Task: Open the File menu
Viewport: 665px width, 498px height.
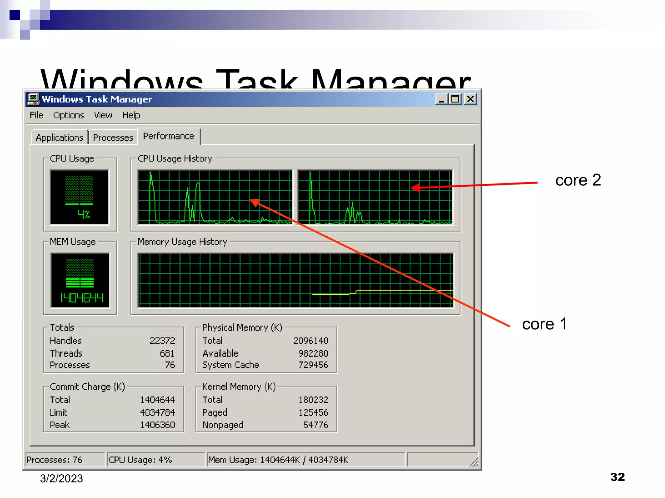Action: [x=36, y=115]
